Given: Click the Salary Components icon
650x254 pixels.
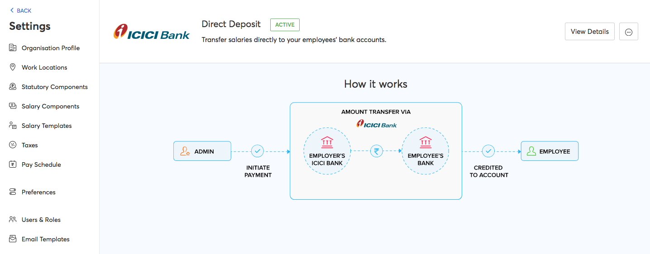Looking at the screenshot, I should [13, 106].
